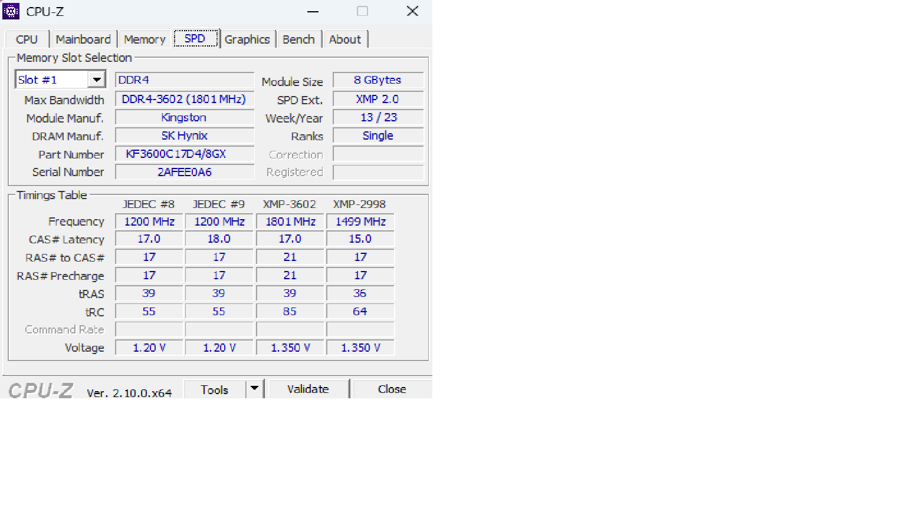
Task: Click the part number KF3600C17D4/8GX
Action: click(185, 154)
